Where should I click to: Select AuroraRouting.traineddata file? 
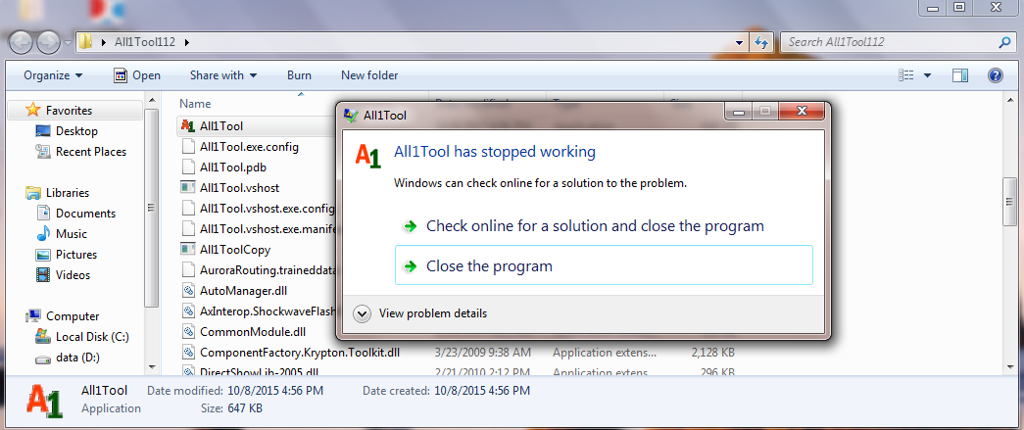[268, 269]
